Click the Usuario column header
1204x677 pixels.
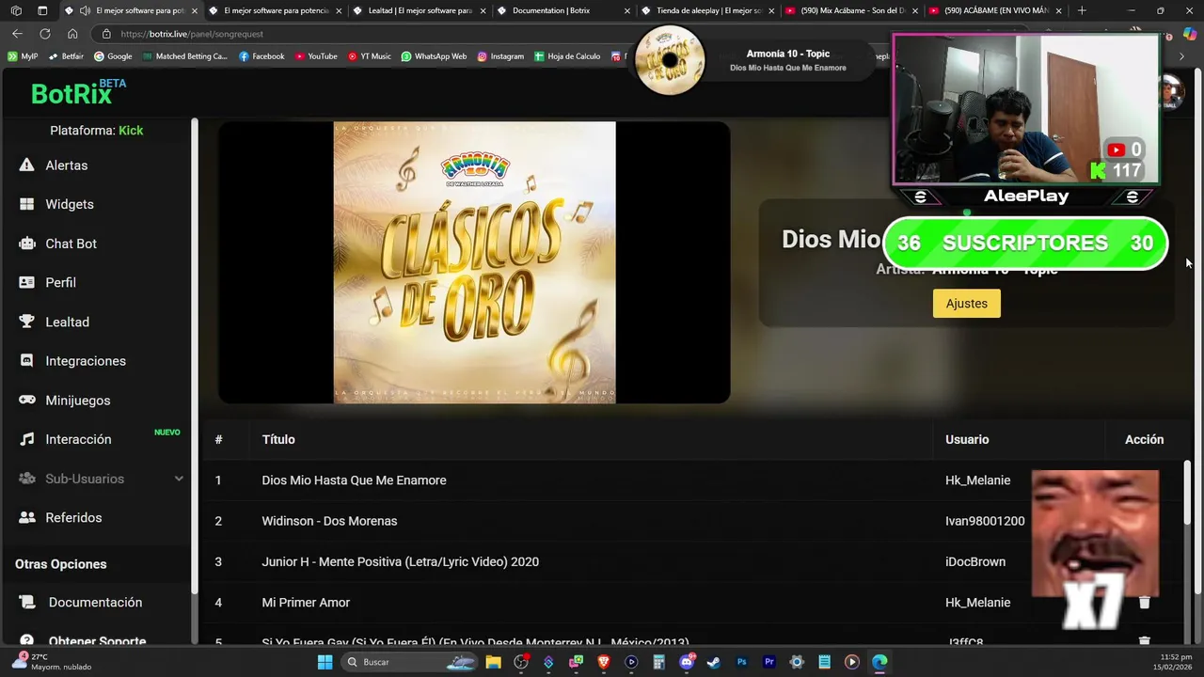967,439
